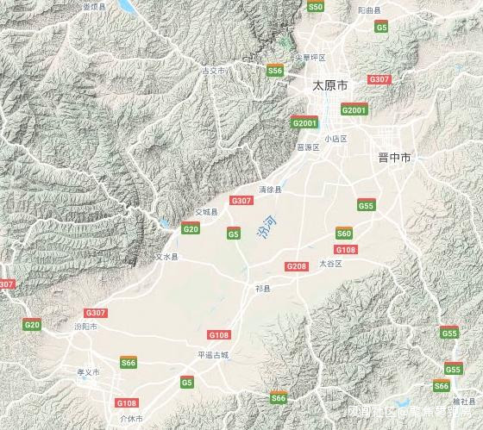The image size is (483, 430).
Task: Select the 汾河 river label
Action: (267, 227)
